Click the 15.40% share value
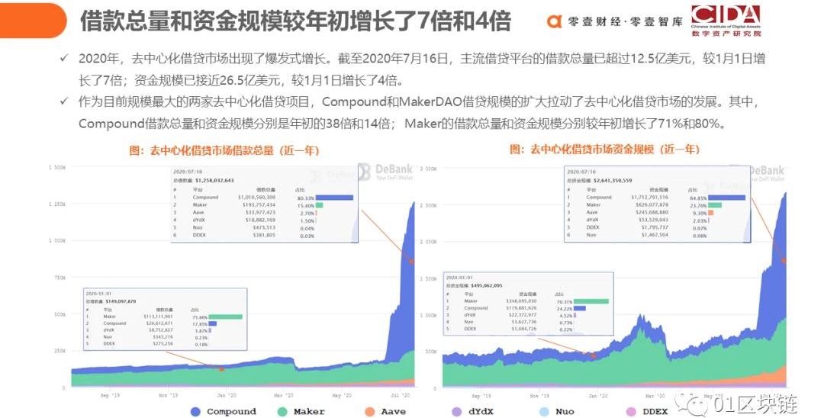Image resolution: width=824 pixels, height=418 pixels. click(306, 206)
